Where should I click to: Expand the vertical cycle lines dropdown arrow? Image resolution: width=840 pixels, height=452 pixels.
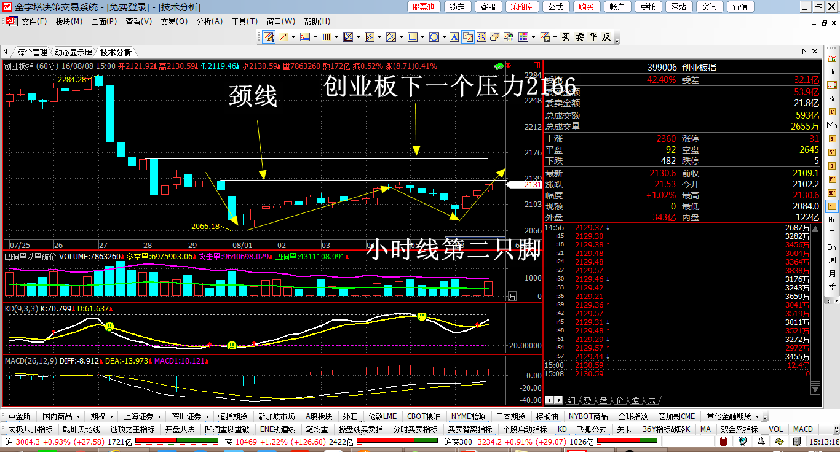click(x=337, y=37)
